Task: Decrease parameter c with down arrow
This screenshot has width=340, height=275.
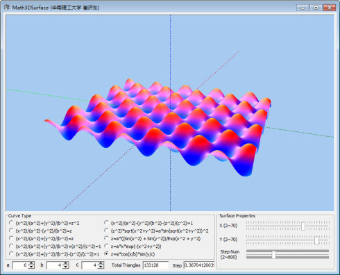Action: [x=101, y=267]
